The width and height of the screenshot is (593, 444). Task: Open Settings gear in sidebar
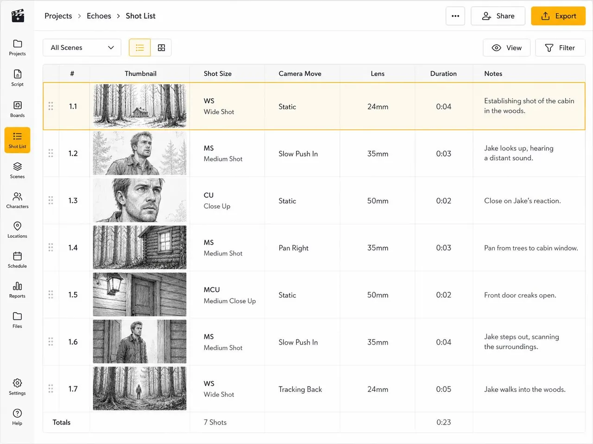point(17,387)
